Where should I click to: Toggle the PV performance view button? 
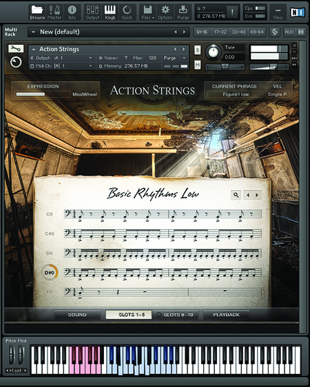click(294, 65)
